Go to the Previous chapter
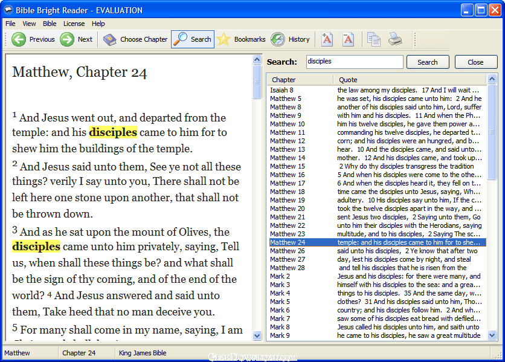The height and width of the screenshot is (362, 505). [33, 39]
